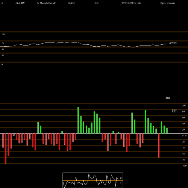Click the 50 level label on the RSI axis
188x188 pixels.
[3, 49]
